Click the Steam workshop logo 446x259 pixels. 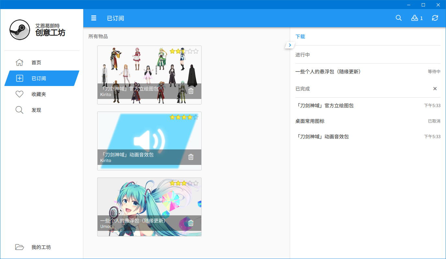click(19, 30)
